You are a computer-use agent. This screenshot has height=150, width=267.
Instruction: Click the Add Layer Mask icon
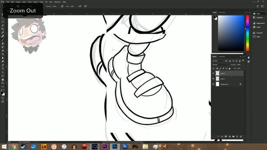click(x=226, y=136)
